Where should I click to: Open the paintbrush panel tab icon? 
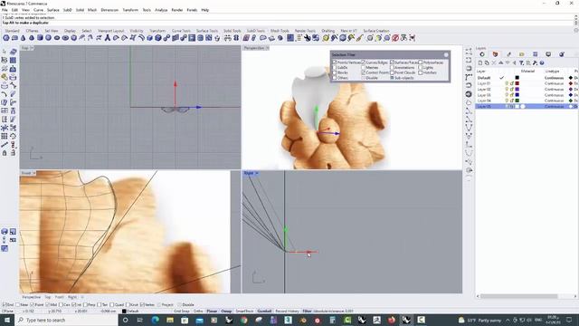508,54
